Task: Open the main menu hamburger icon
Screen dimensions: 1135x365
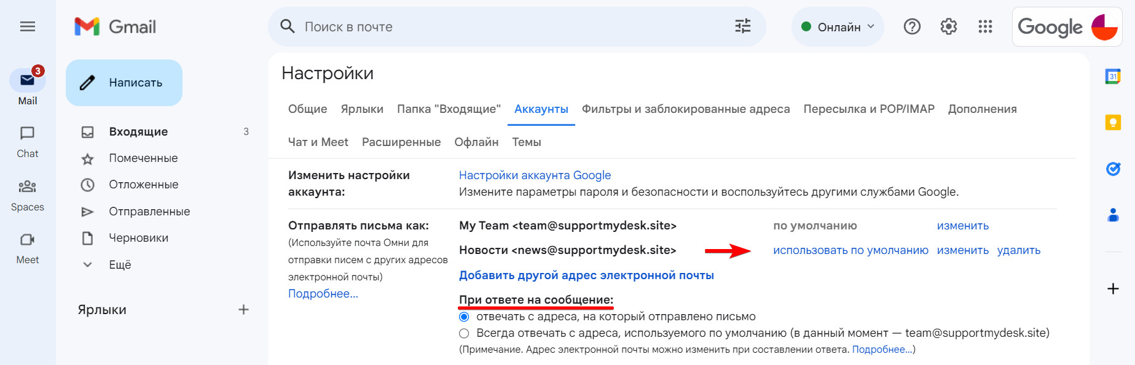Action: coord(28,26)
